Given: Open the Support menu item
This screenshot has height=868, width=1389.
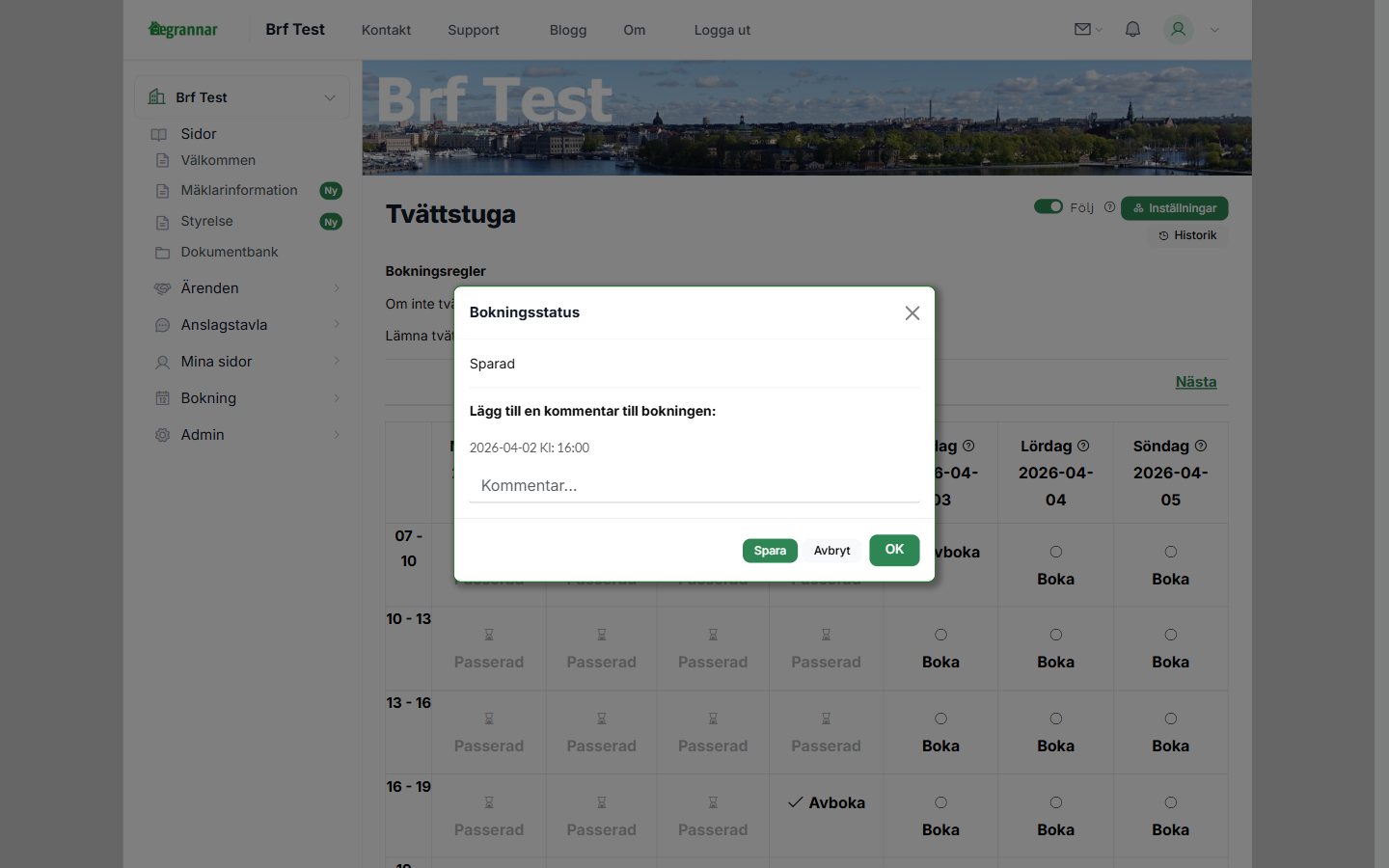Looking at the screenshot, I should click(474, 30).
